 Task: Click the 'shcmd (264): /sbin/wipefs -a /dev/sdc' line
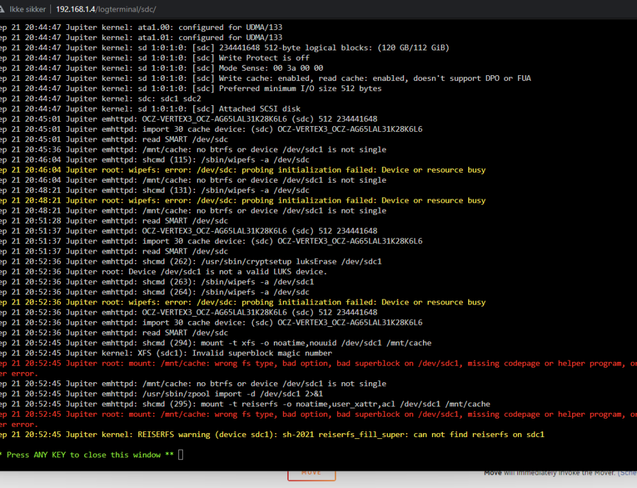pyautogui.click(x=155, y=292)
